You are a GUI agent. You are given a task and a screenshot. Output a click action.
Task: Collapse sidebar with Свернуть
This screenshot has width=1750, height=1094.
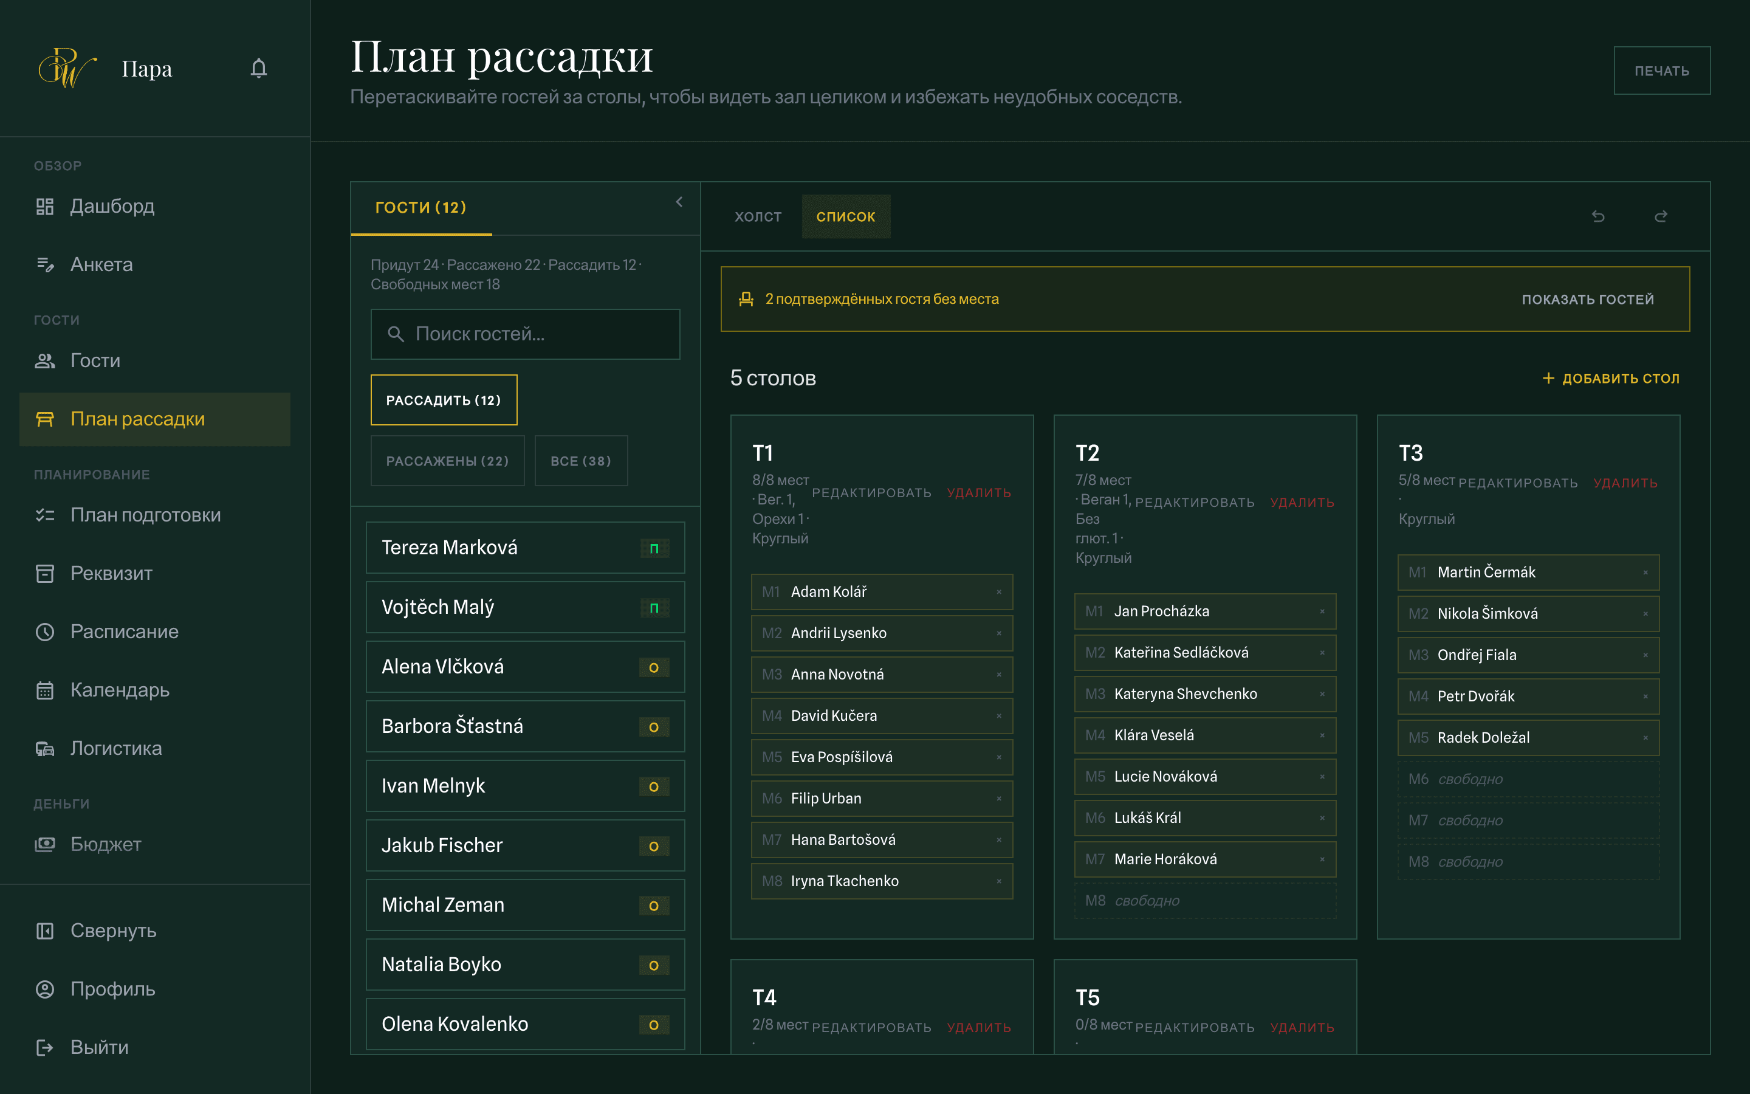click(155, 931)
